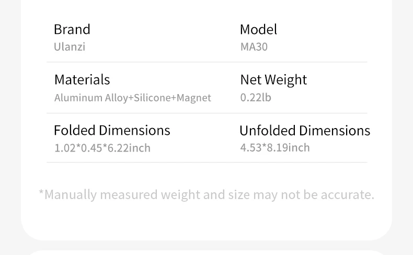Click the manually measured disclaimer note
The width and height of the screenshot is (413, 255).
206,194
